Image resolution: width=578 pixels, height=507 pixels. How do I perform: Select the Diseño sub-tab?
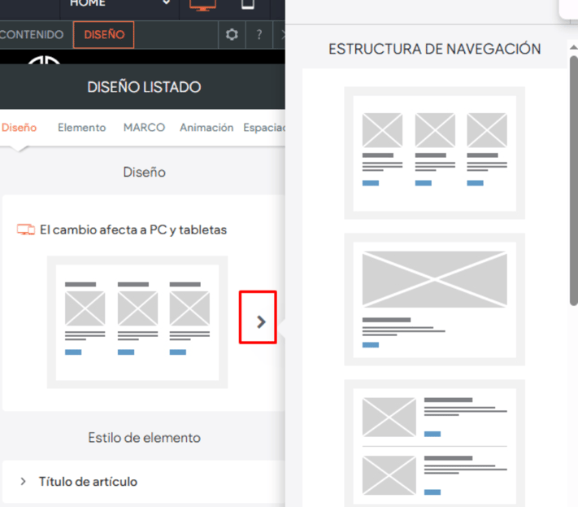(x=20, y=128)
